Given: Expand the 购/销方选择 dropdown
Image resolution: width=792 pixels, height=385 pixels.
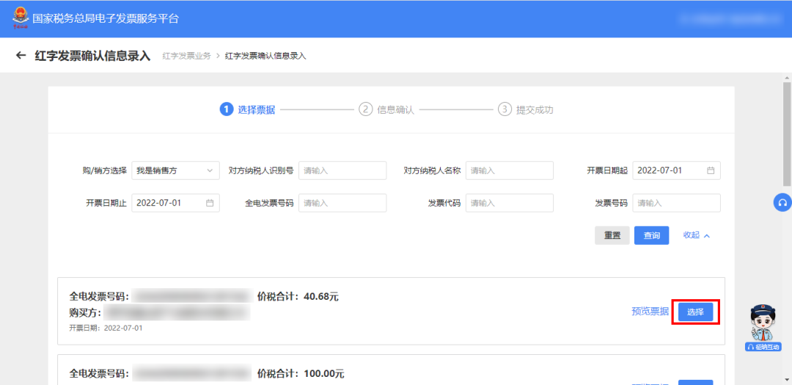Looking at the screenshot, I should [176, 171].
